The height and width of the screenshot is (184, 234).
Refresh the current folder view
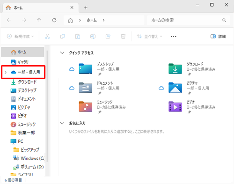pos(54,20)
